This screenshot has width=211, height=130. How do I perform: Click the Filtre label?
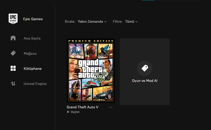click(117, 21)
